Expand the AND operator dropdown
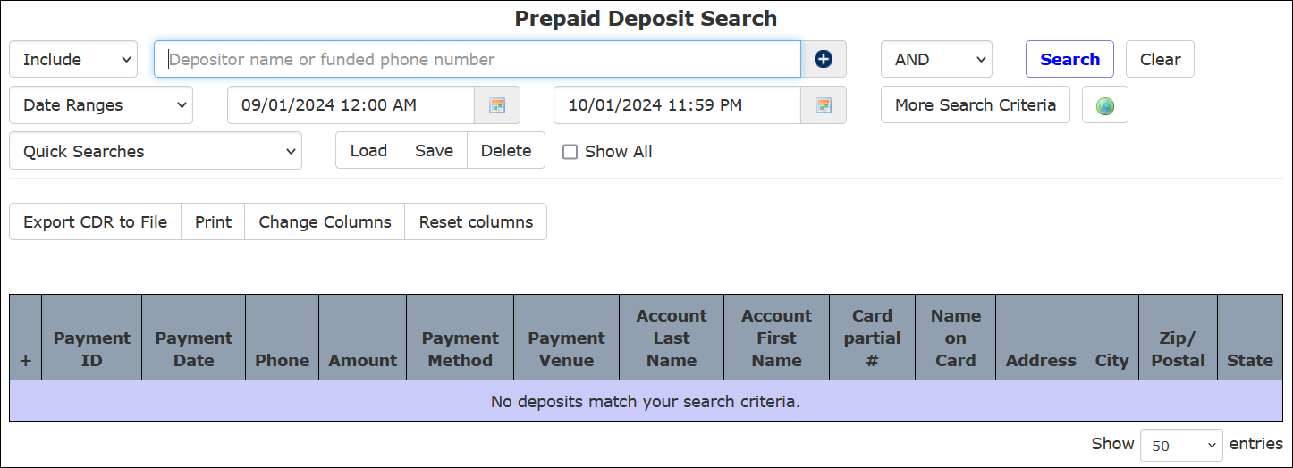 (x=936, y=60)
